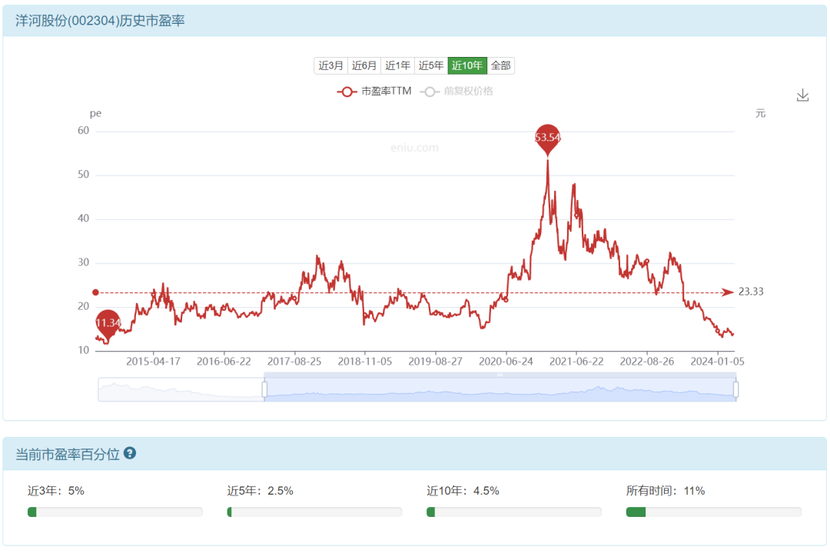Screen dimensions: 830x557
Task: Click the 近3年 percentile progress bar
Action: pyautogui.click(x=115, y=512)
